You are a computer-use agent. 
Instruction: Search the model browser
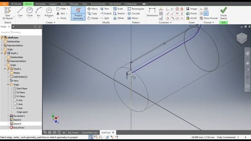[x=35, y=27]
